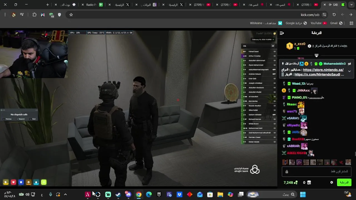
Task: Click the lime green reaction under the video
Action: pos(44,182)
